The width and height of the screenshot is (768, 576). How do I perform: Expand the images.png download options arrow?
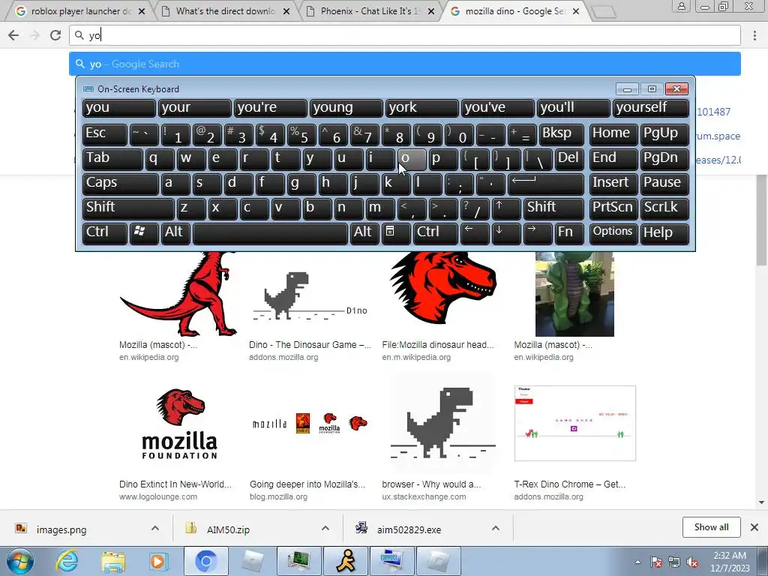pos(154,528)
